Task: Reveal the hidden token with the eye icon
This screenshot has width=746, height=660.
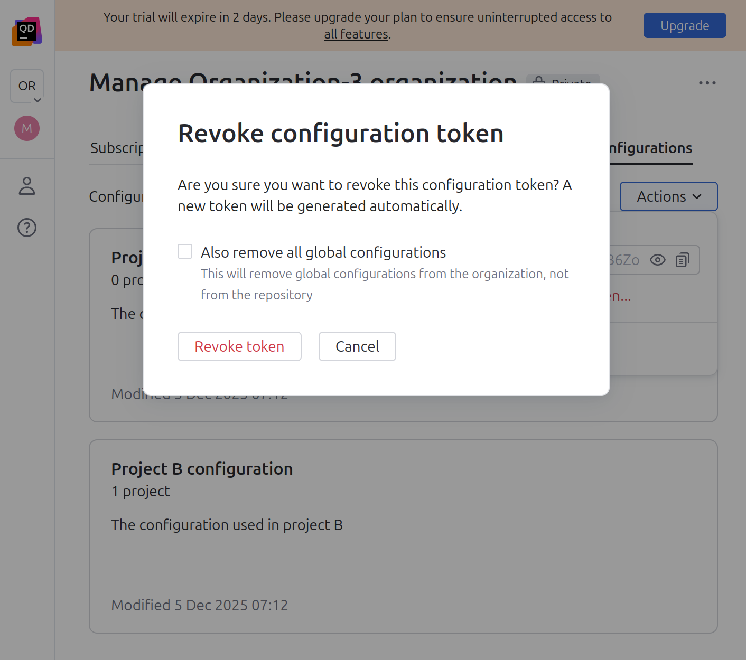Action: click(658, 260)
